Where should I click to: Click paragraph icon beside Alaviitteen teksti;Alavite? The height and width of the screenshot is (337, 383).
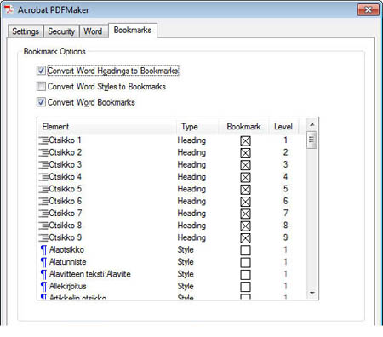tap(43, 275)
